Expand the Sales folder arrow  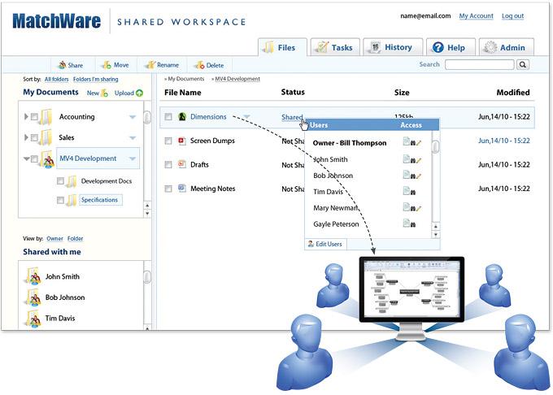[26, 137]
